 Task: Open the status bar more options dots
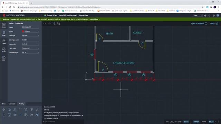click(219, 122)
